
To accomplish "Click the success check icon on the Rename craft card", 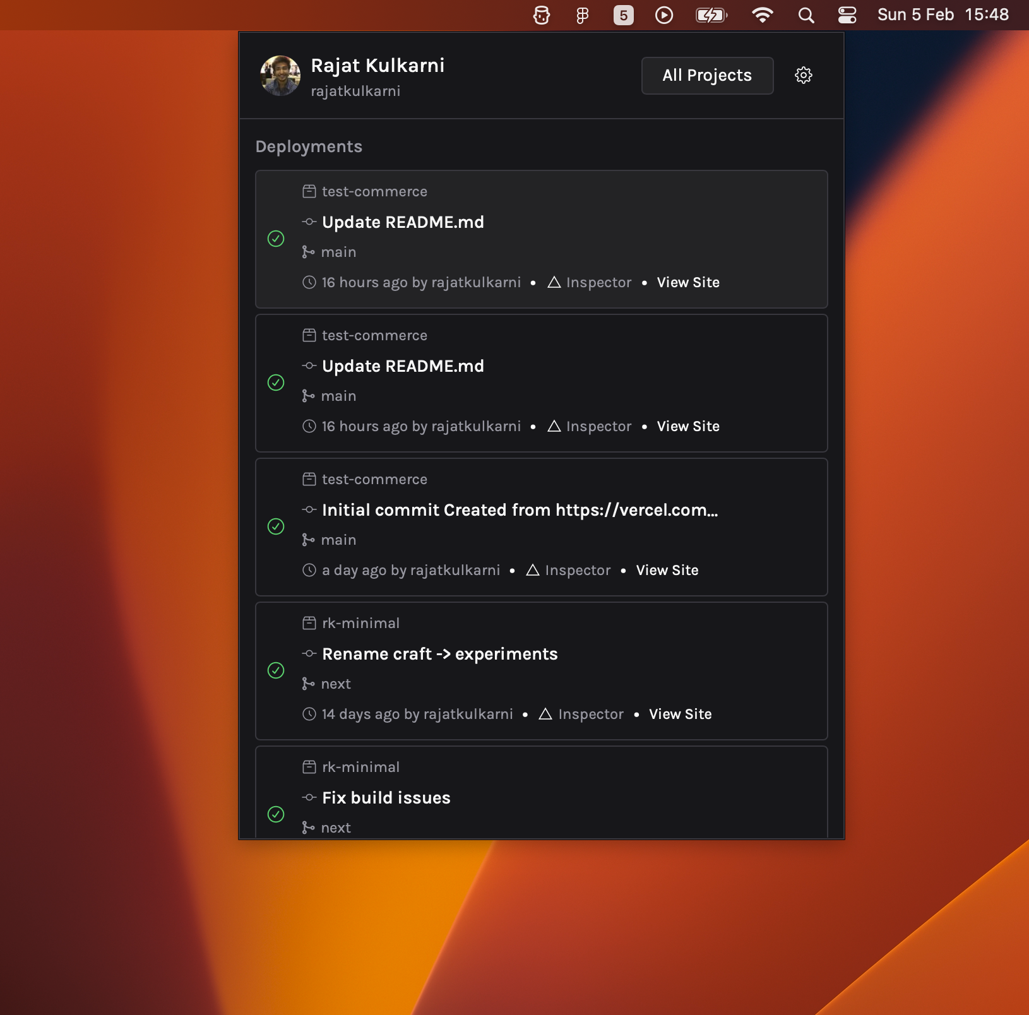I will coord(276,670).
